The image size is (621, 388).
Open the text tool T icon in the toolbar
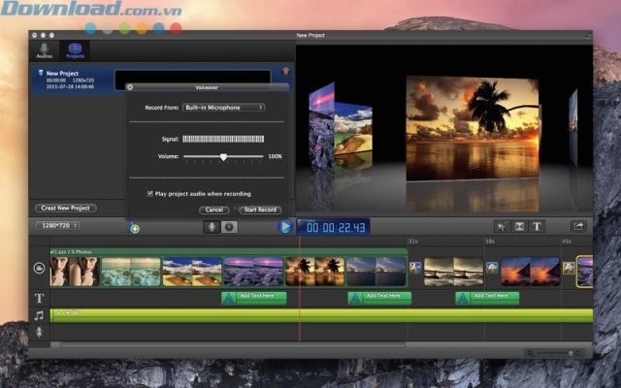tap(537, 226)
